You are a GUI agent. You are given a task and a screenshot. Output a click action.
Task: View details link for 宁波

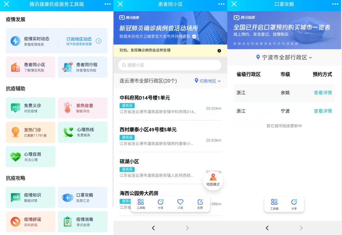323,111
